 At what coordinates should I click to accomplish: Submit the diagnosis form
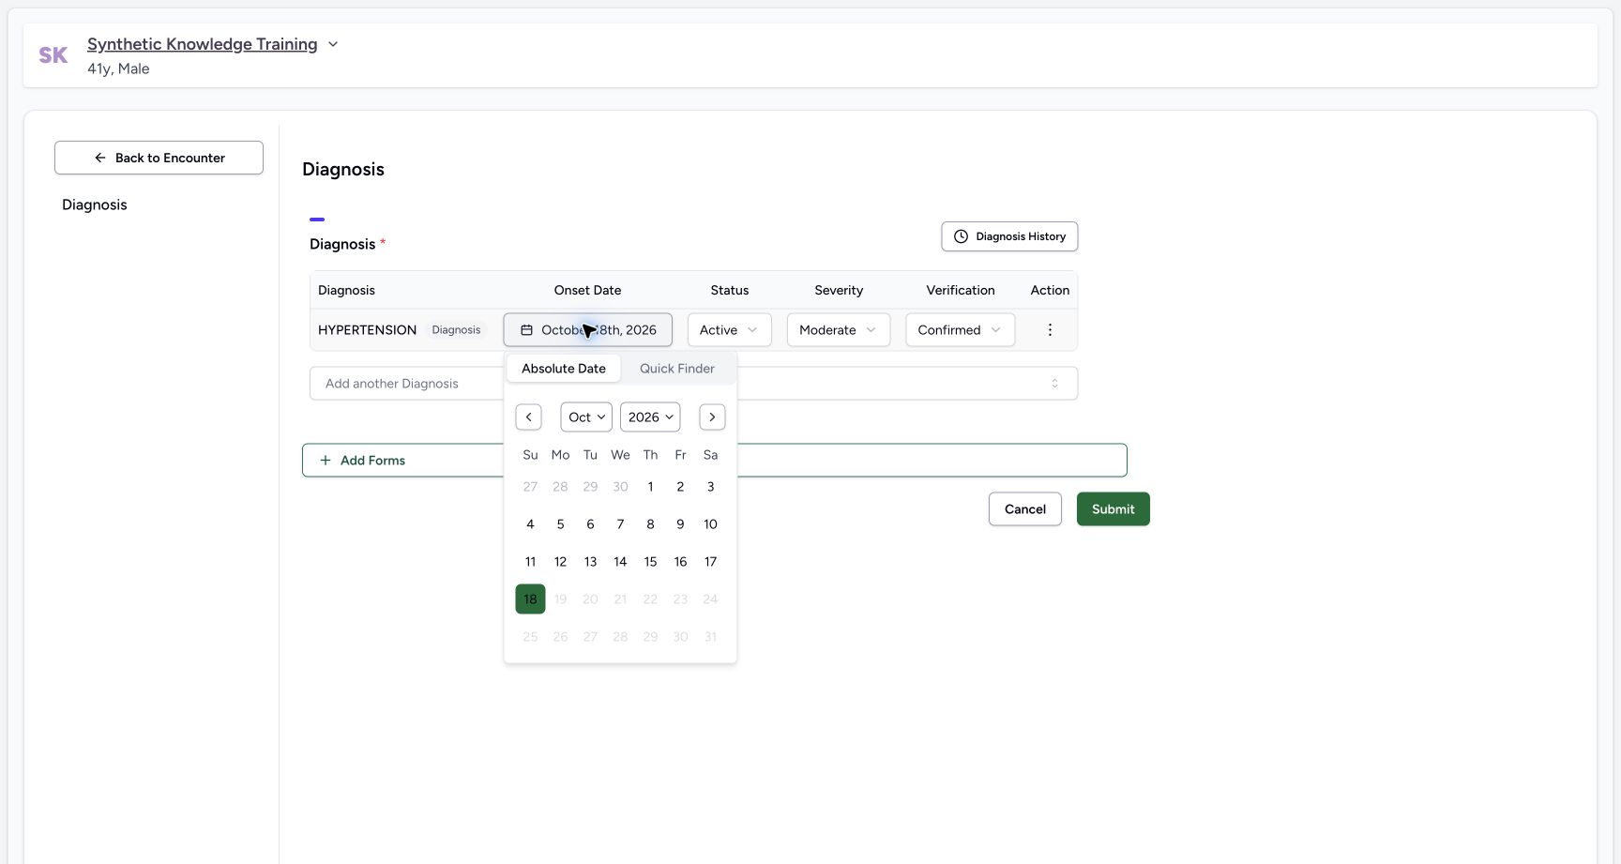point(1113,509)
